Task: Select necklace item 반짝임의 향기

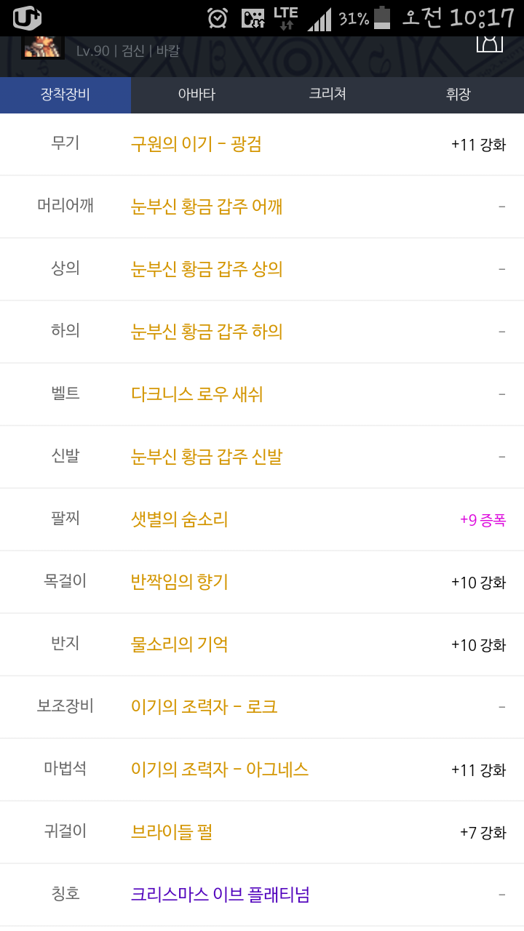Action: click(179, 582)
